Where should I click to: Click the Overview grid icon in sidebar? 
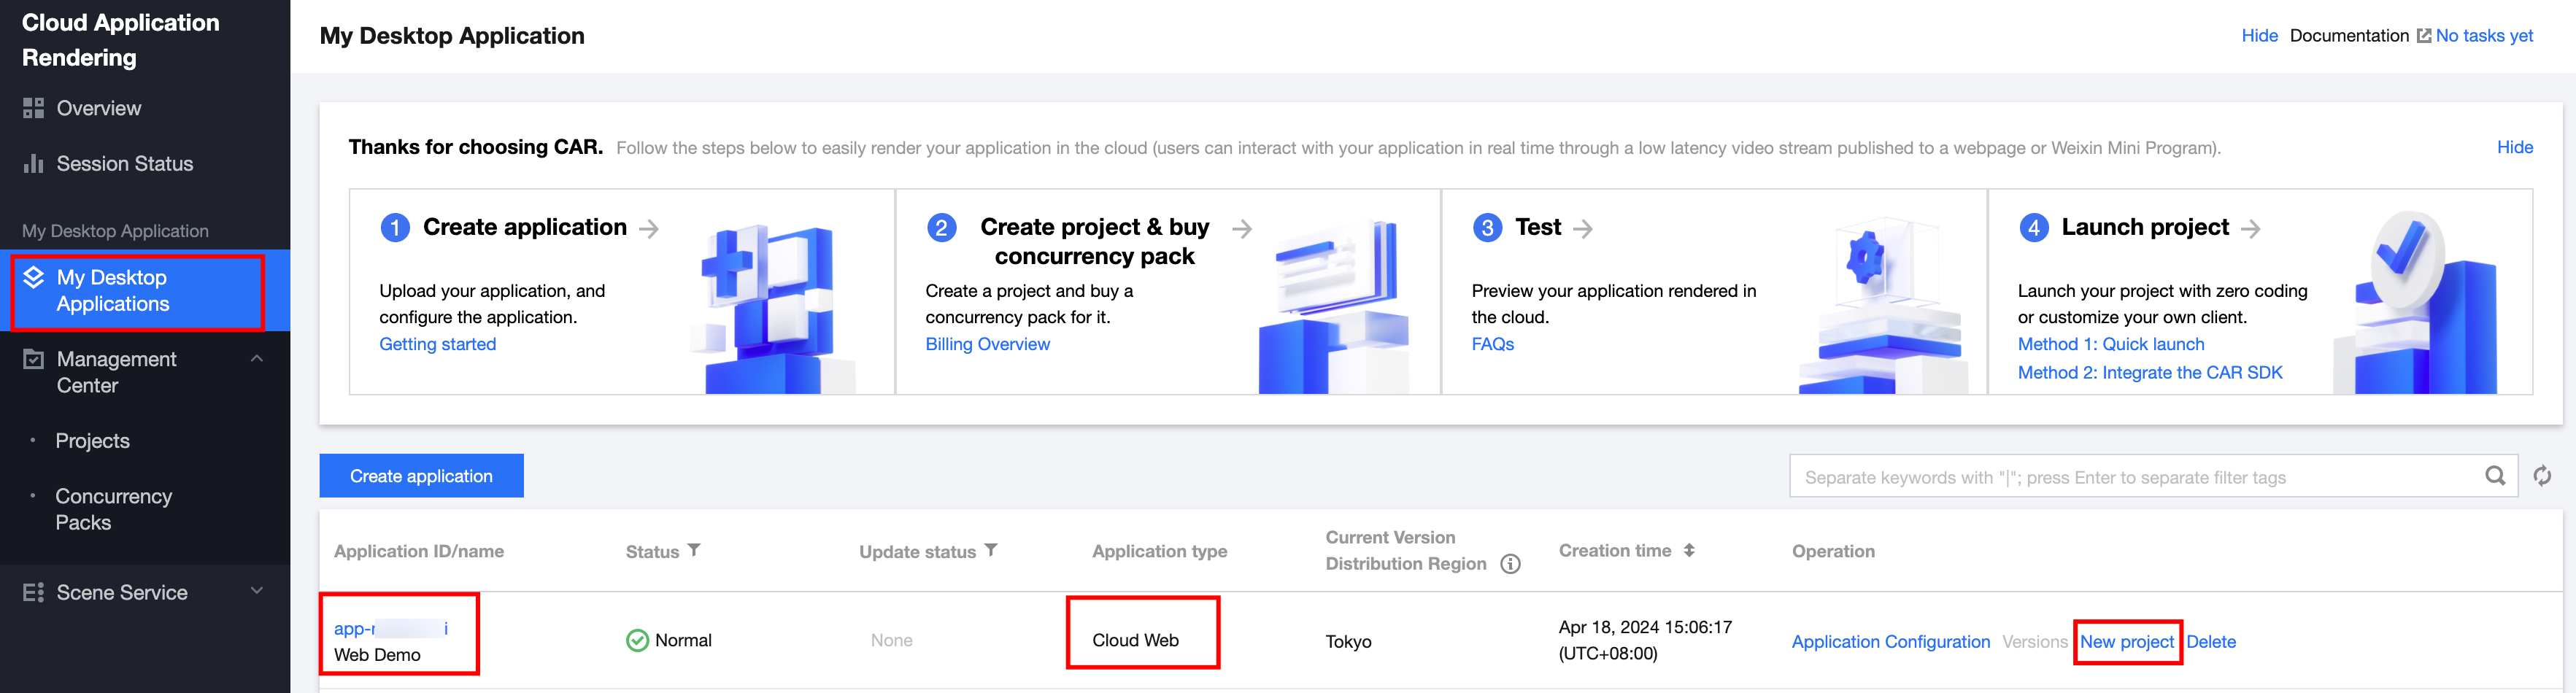(34, 108)
